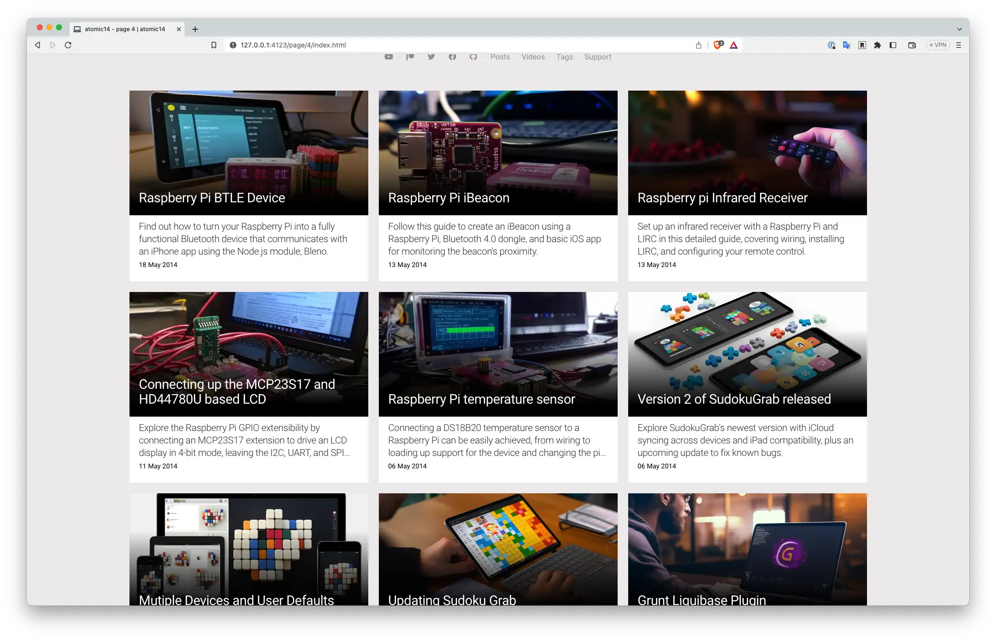Bookmark this page with bookmark icon
The width and height of the screenshot is (996, 641).
[x=214, y=45]
